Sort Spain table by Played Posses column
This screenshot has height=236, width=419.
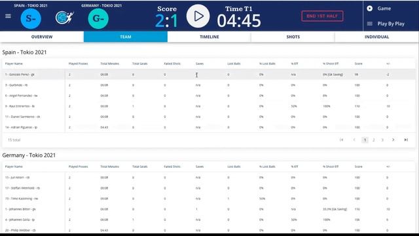pyautogui.click(x=79, y=64)
